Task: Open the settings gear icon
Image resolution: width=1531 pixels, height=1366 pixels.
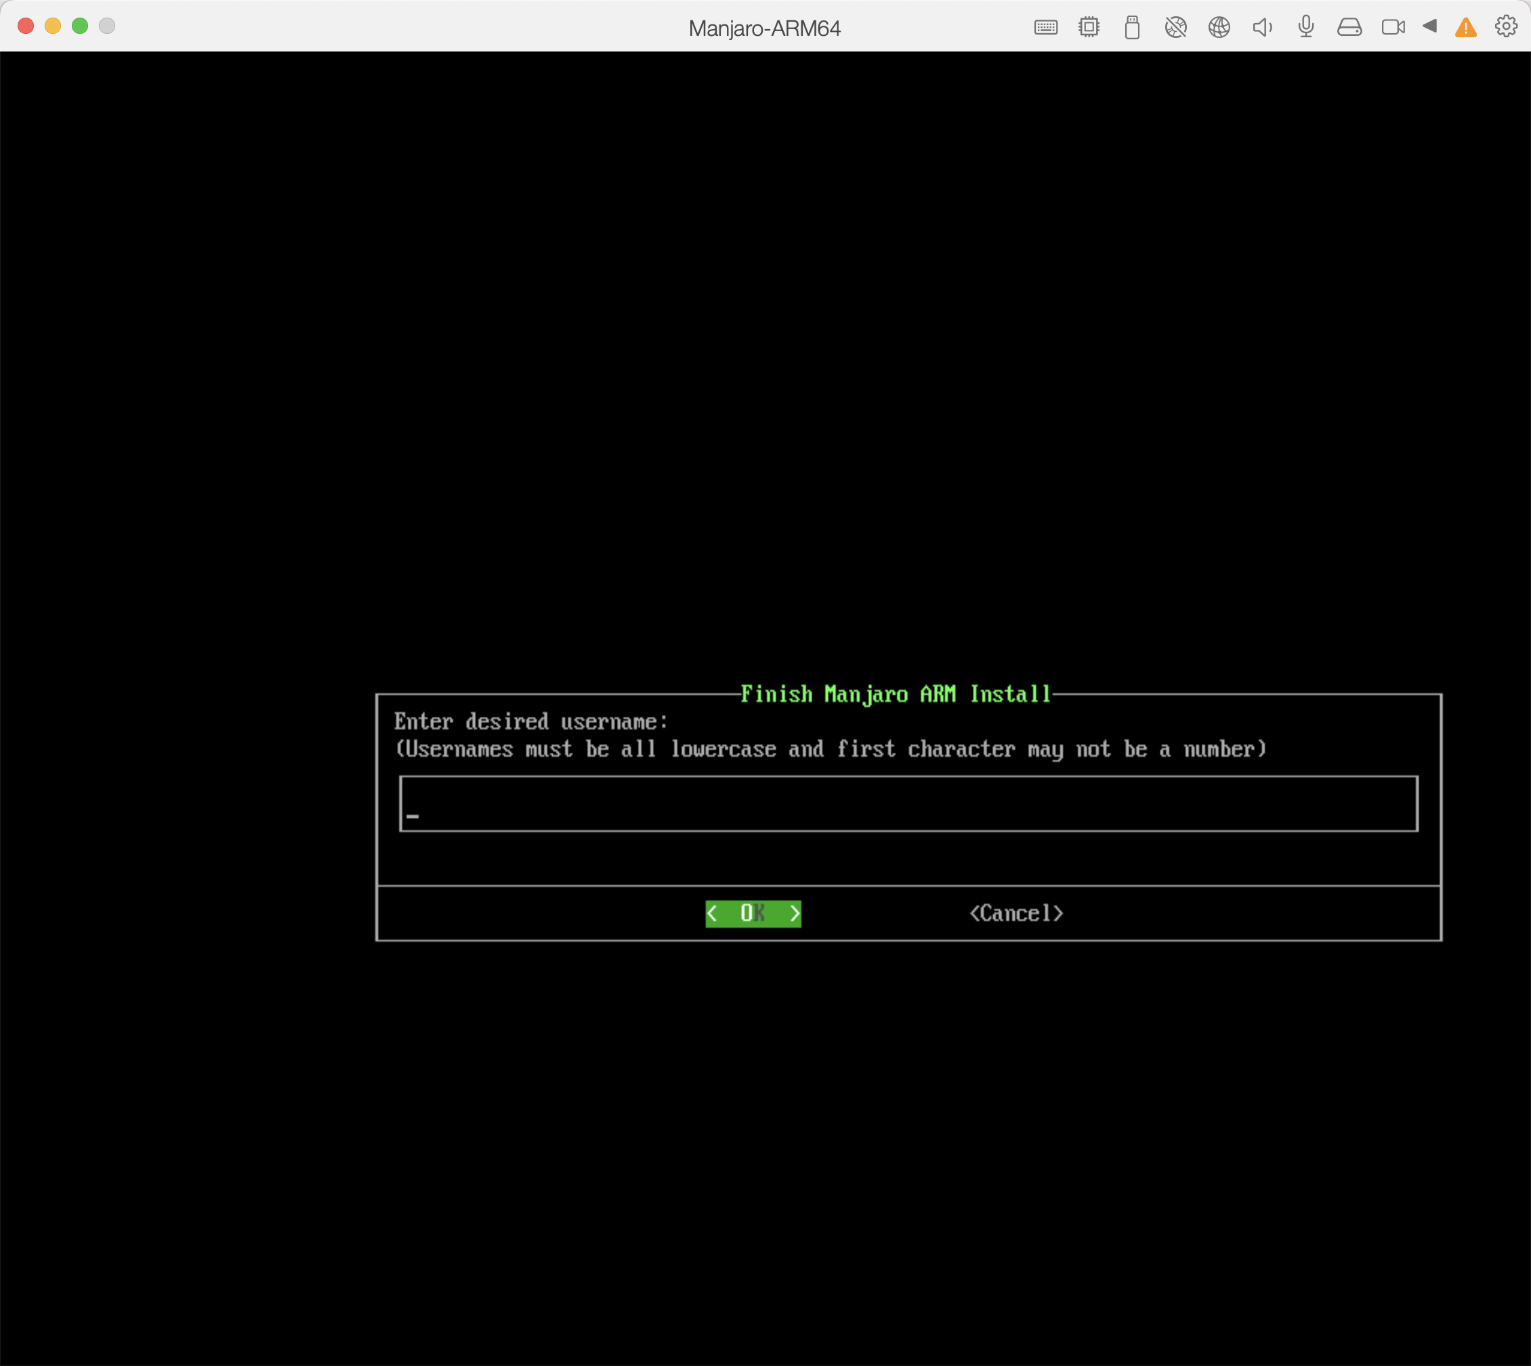Action: tap(1505, 27)
